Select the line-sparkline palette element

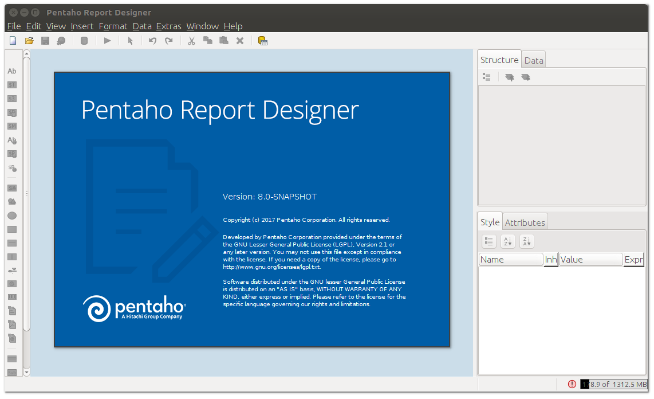(x=12, y=324)
